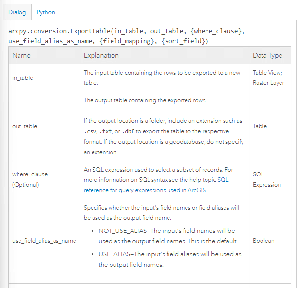Click the NOT_USE_ALIAS bullet item

pyautogui.click(x=167, y=235)
